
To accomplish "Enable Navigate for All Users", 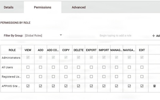I will click(x=129, y=67).
